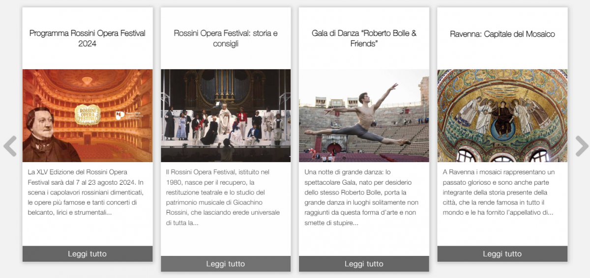590x278 pixels.
Task: Click Leggi tutto under Ravenna card
Action: pos(502,254)
